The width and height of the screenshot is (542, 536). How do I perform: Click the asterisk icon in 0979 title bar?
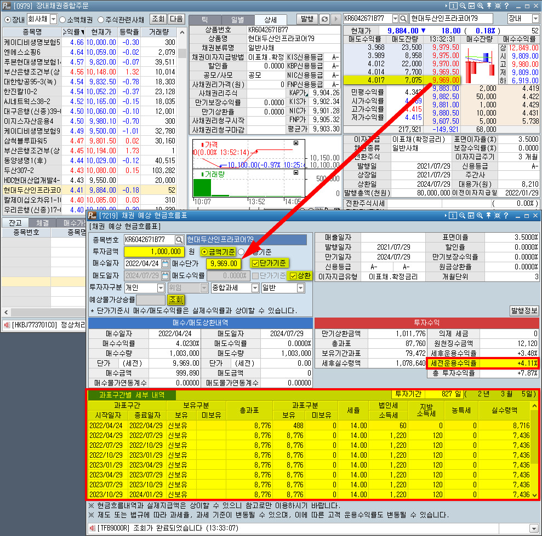click(x=498, y=6)
